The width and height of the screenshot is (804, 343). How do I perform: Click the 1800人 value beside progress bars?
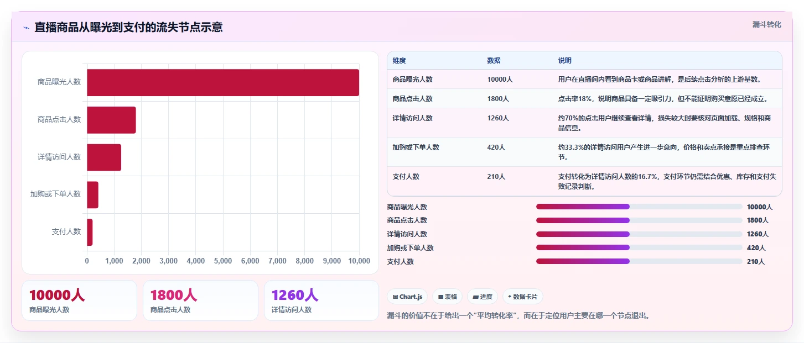[758, 220]
